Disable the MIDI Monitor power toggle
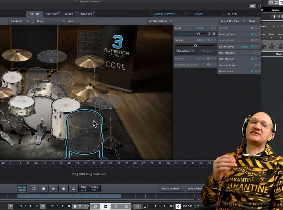This screenshot has height=210, width=283. [x=252, y=59]
